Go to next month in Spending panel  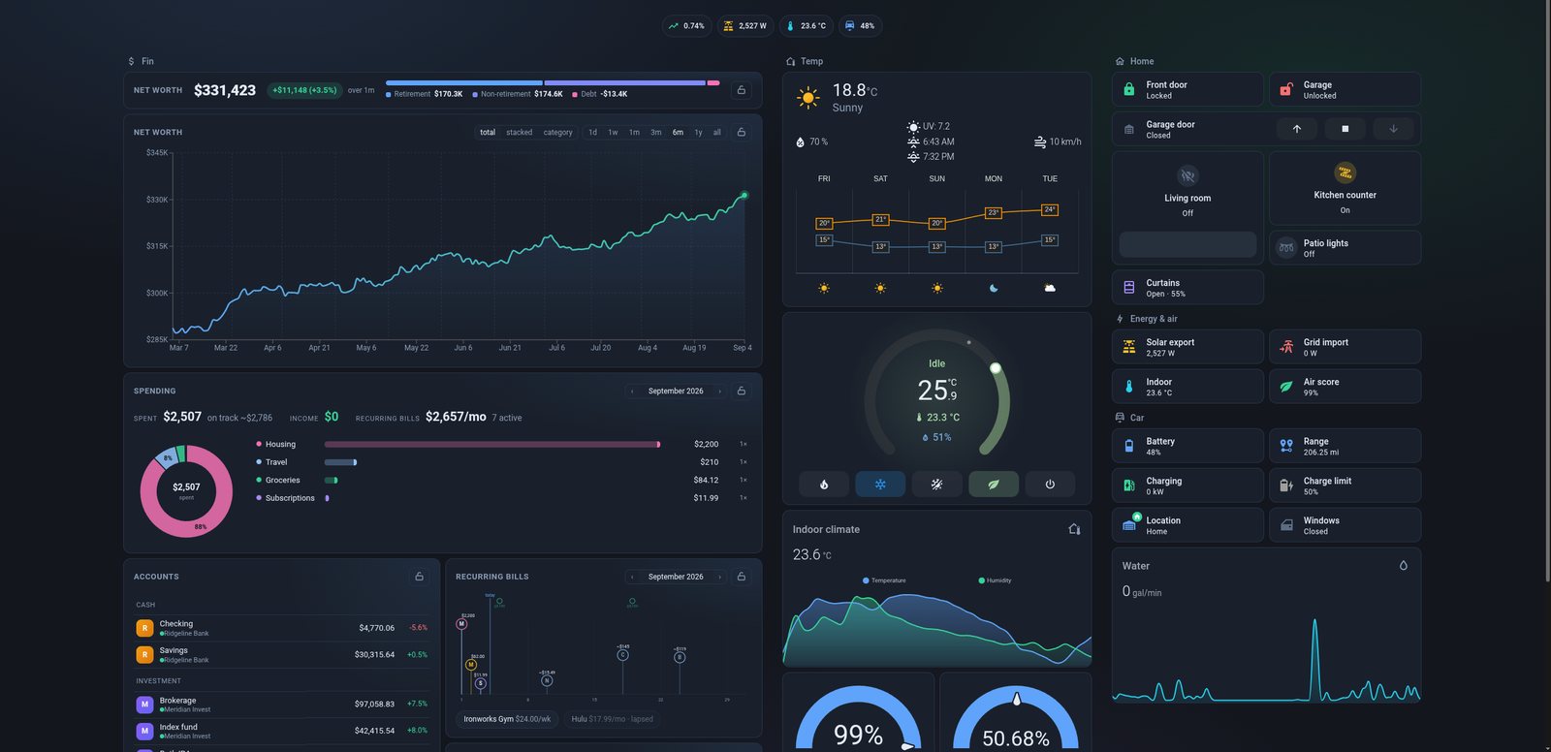(x=719, y=391)
